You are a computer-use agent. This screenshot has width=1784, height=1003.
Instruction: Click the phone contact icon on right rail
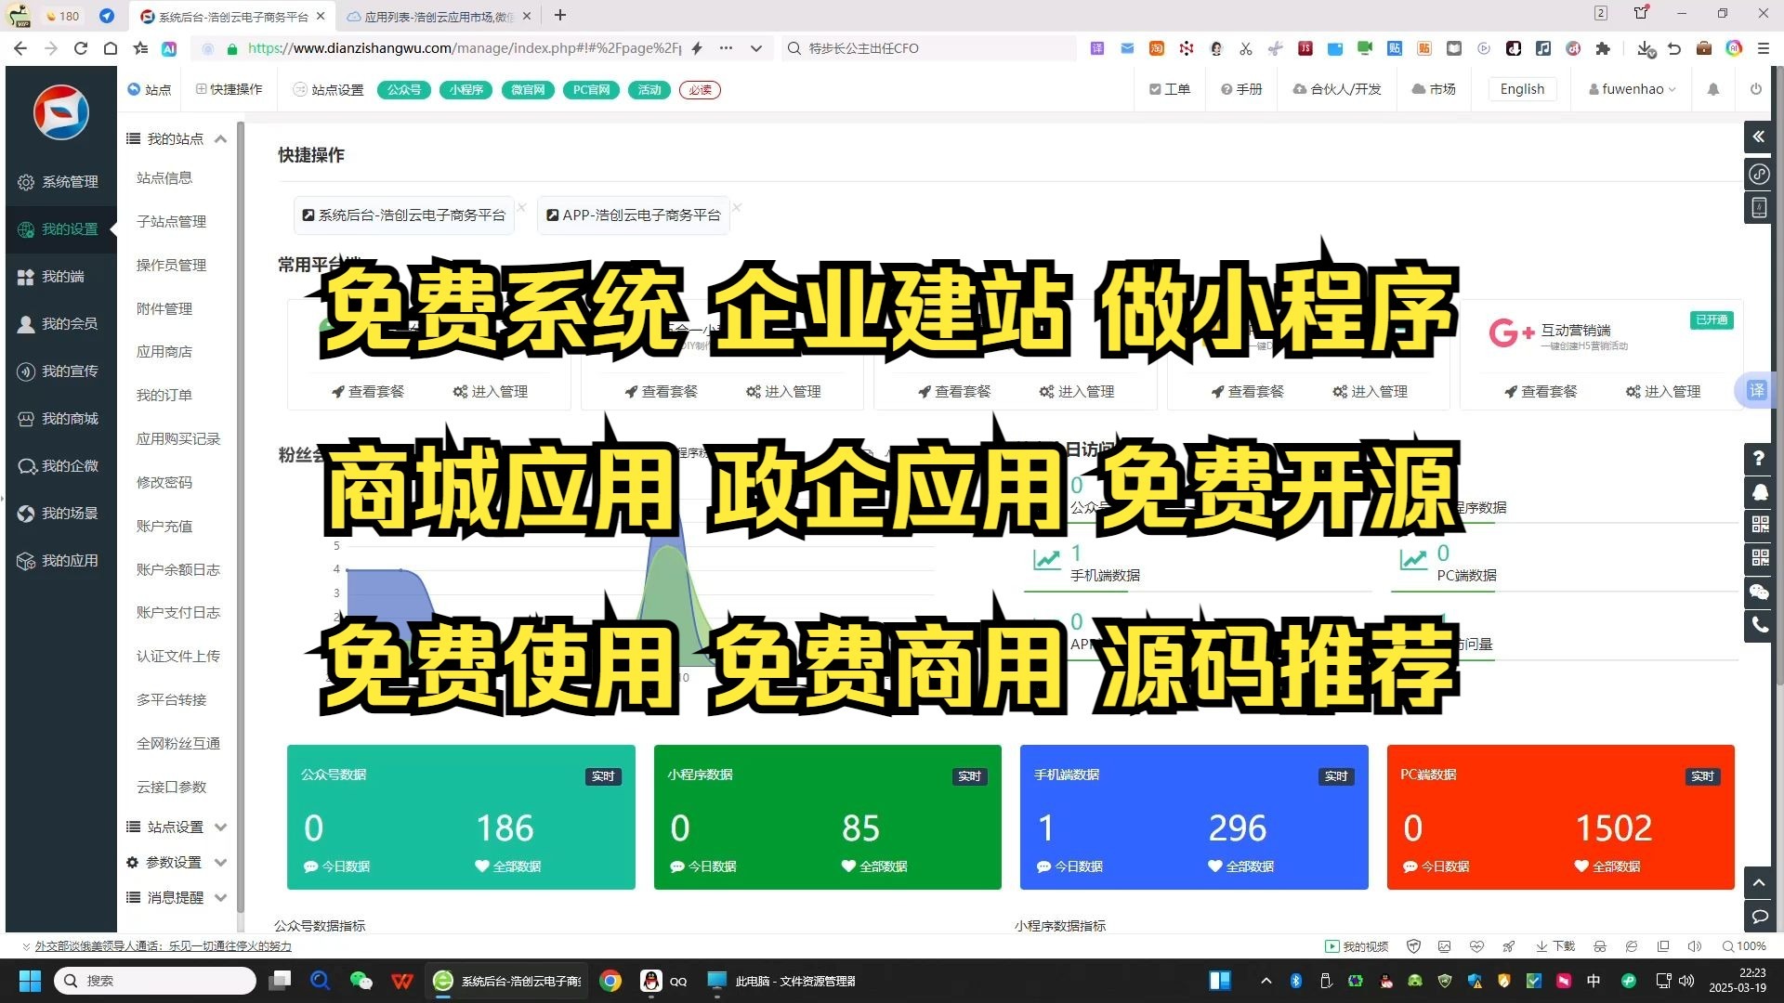click(x=1759, y=625)
